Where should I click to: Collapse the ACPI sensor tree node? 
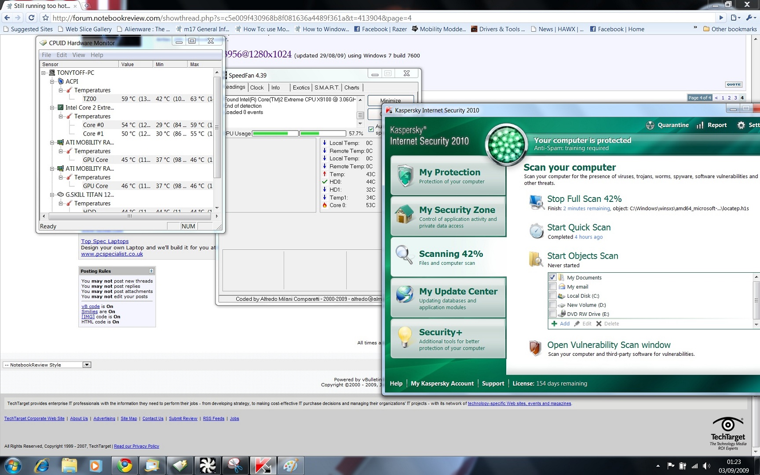coord(52,82)
